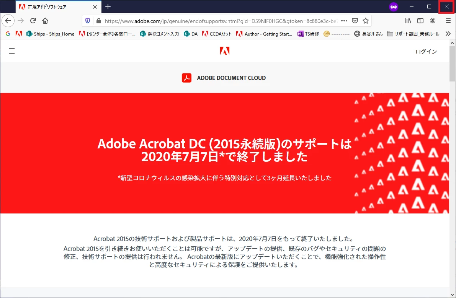456x298 pixels.
Task: Open Author - Getting Start bookmark
Action: 264,34
